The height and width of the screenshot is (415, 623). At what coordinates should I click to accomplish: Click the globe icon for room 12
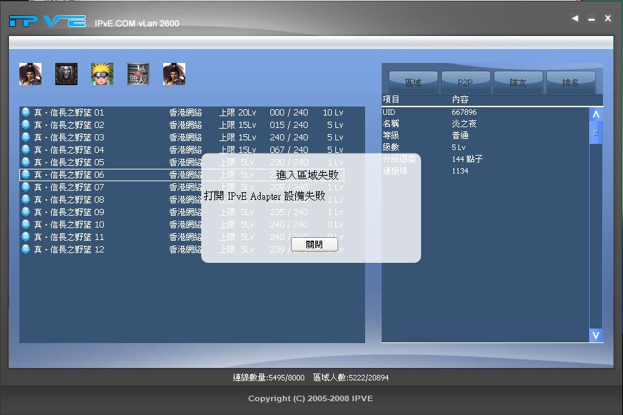click(26, 249)
